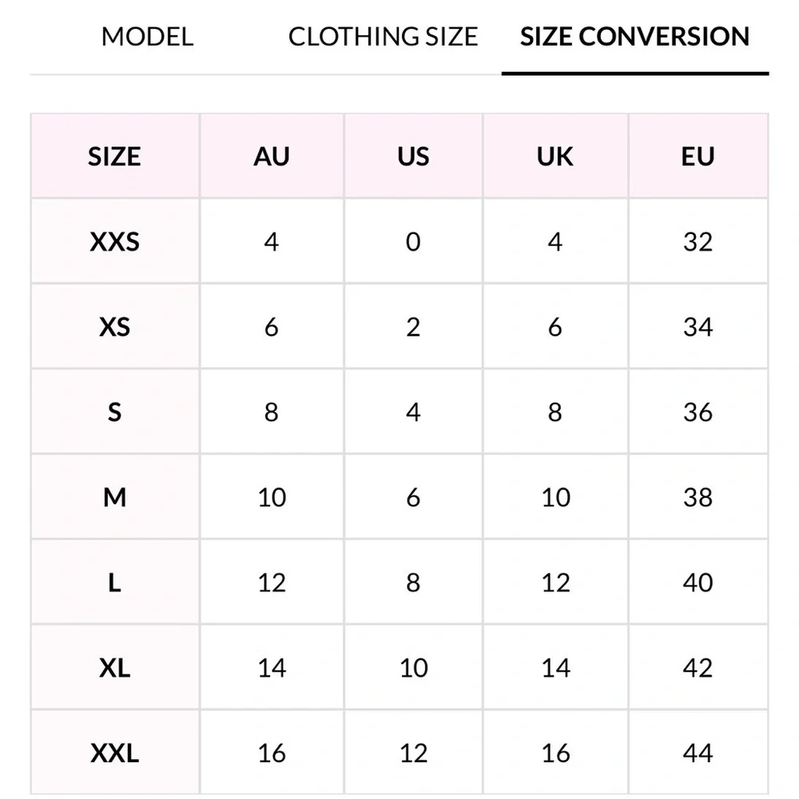Click EU value 32 for XXS
Screen dimensions: 799x799
pyautogui.click(x=698, y=241)
